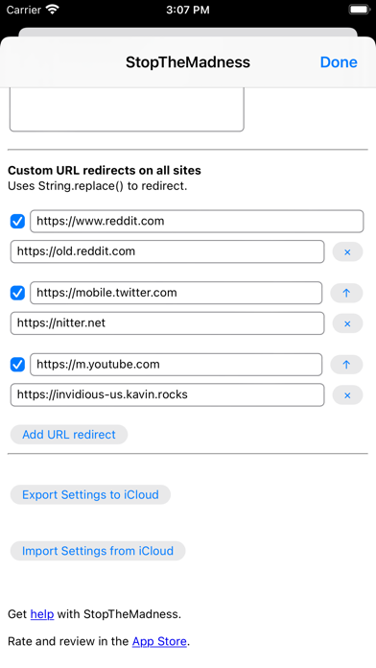Import Settings from iCloud

coord(98,551)
